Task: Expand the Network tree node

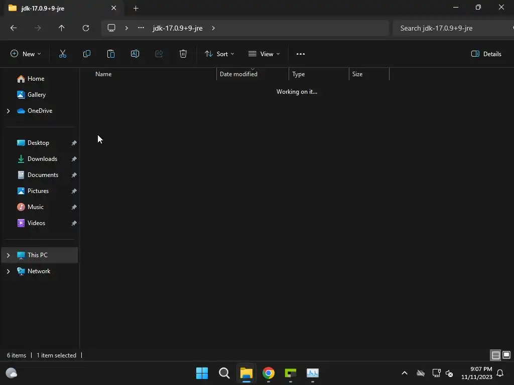Action: tap(8, 271)
